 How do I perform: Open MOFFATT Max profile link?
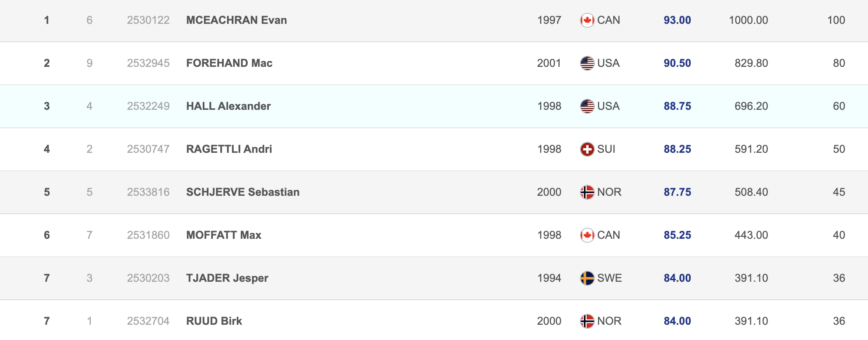pos(224,235)
